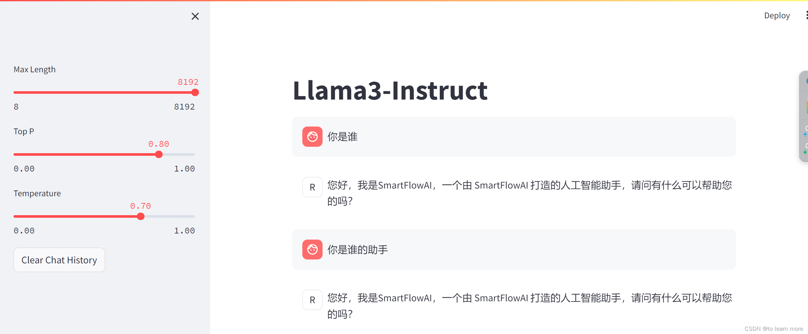Click the 8192 value above Max Length slider
808x334 pixels.
pos(188,82)
